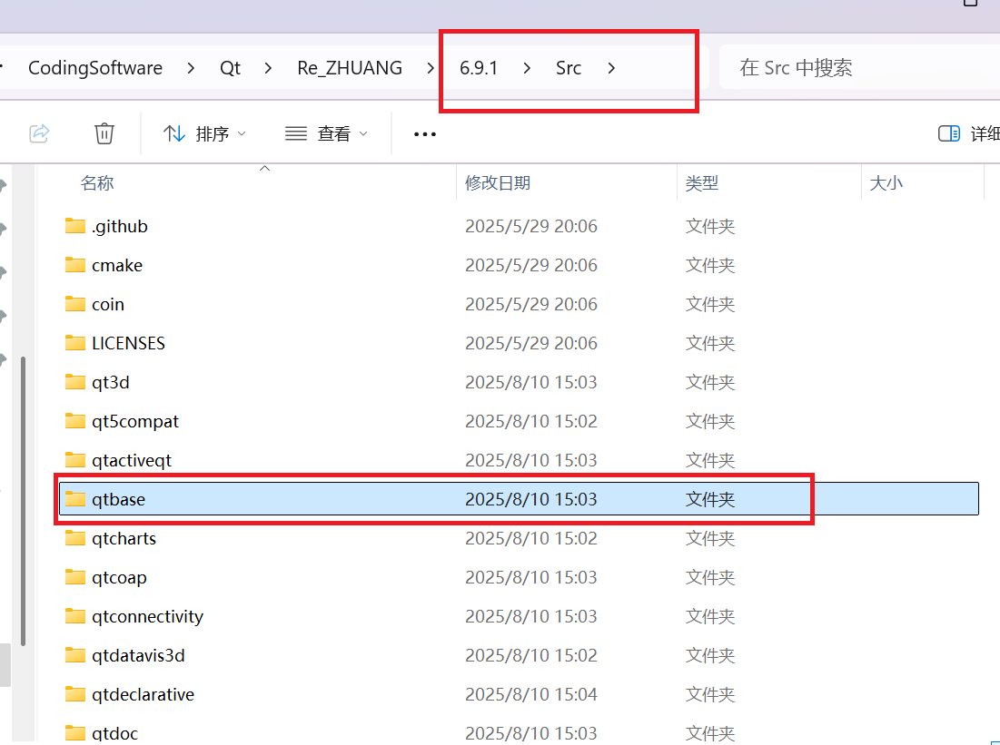Expand chevron after CodingSoftware breadcrumb
This screenshot has height=745, width=1000.
pyautogui.click(x=191, y=67)
